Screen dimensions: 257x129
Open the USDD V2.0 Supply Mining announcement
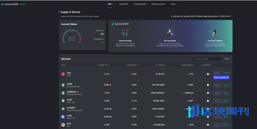pos(202,16)
